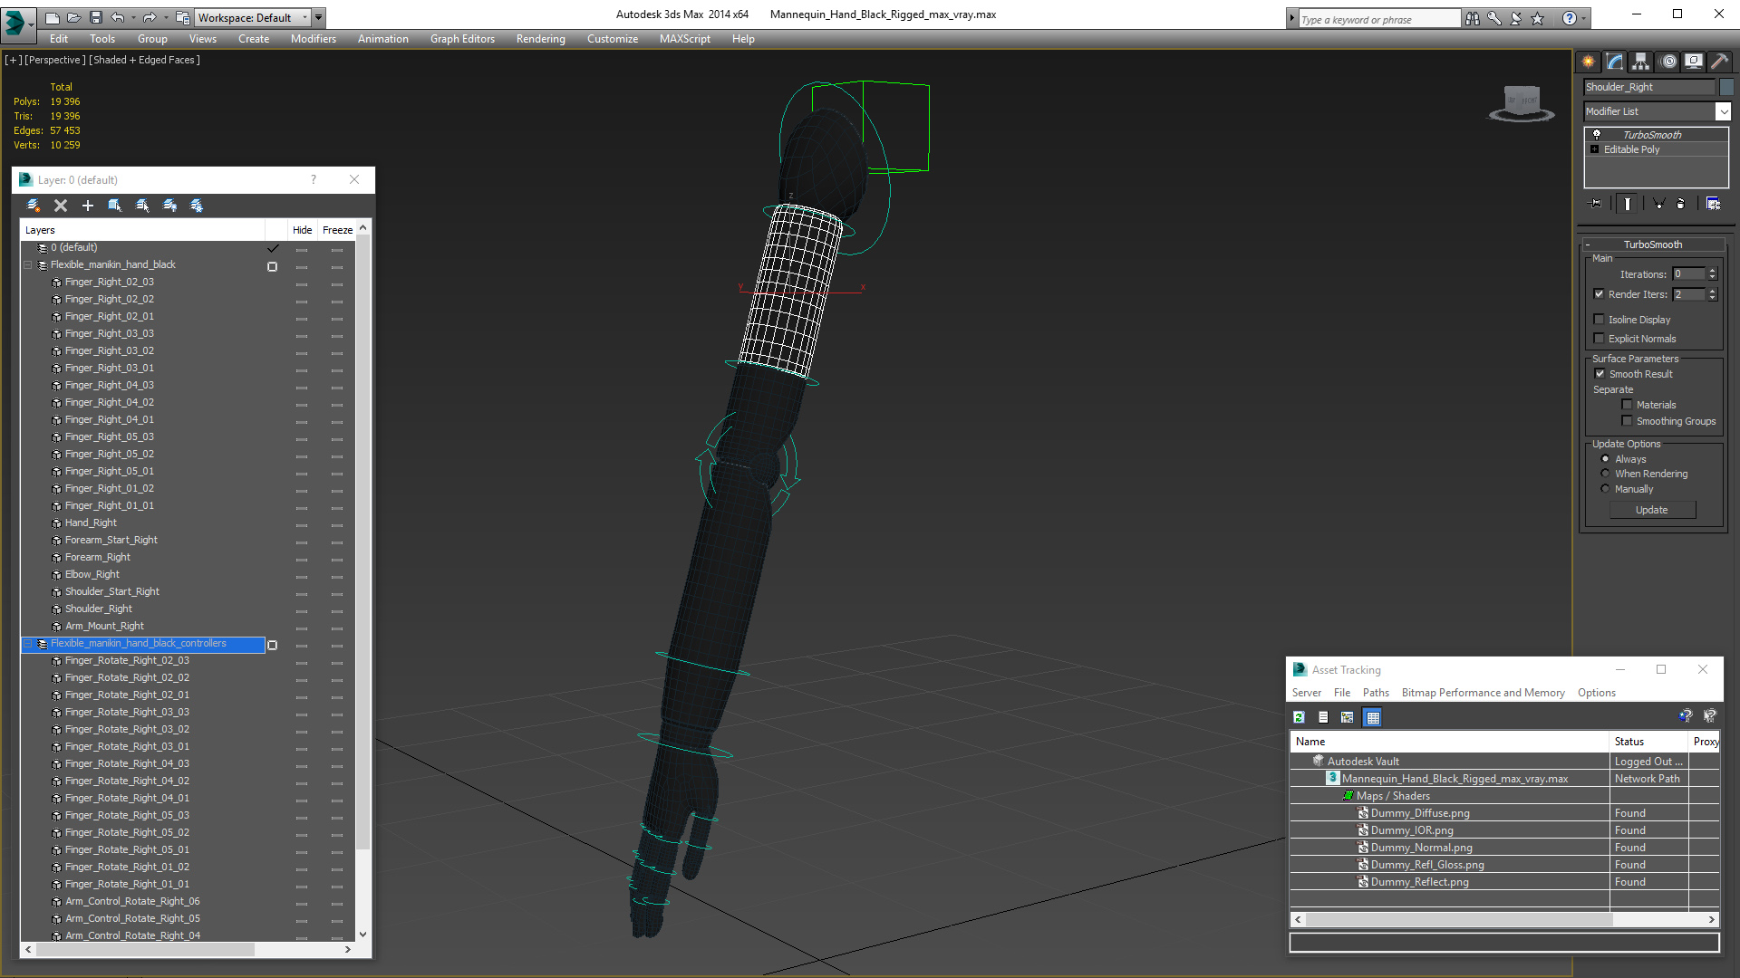1740x978 pixels.
Task: Click the Refresh icon in Asset Tracking
Action: click(x=1299, y=717)
